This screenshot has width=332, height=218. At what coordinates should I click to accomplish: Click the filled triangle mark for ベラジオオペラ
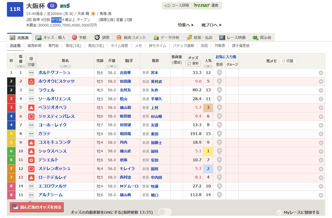(x=31, y=108)
